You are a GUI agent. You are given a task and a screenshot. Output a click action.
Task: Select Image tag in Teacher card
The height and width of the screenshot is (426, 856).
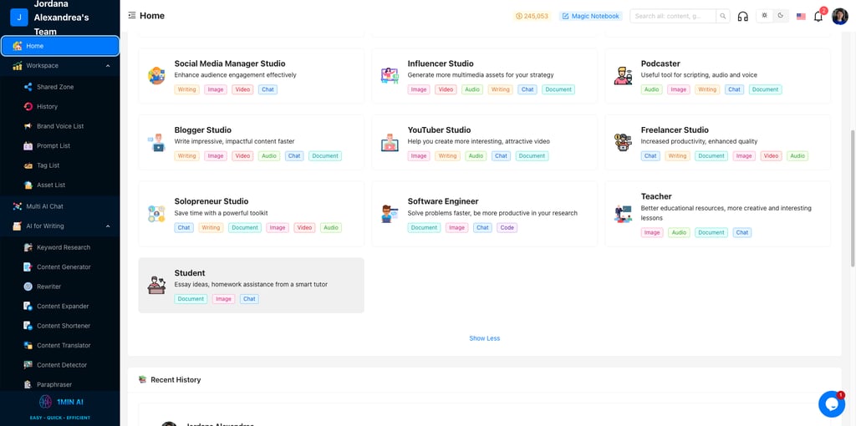coord(652,232)
